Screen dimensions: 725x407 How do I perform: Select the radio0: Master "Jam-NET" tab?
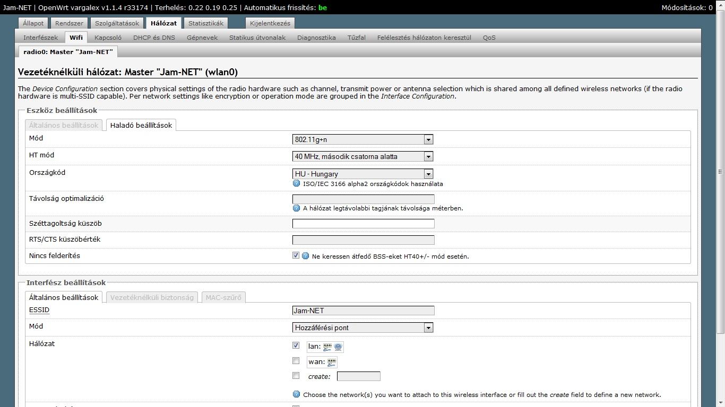[68, 52]
